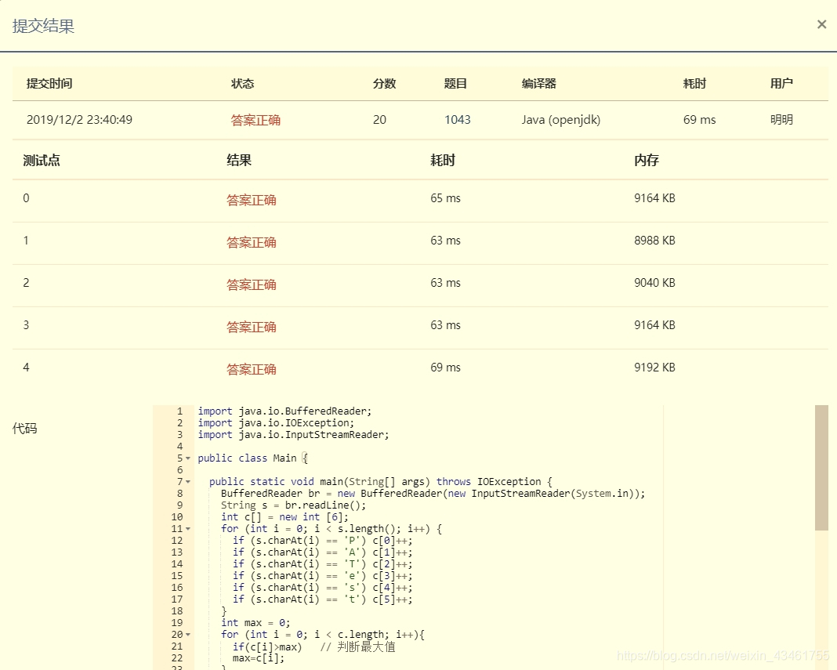The height and width of the screenshot is (670, 837).
Task: Click the line checking character 'e'
Action: (322, 575)
